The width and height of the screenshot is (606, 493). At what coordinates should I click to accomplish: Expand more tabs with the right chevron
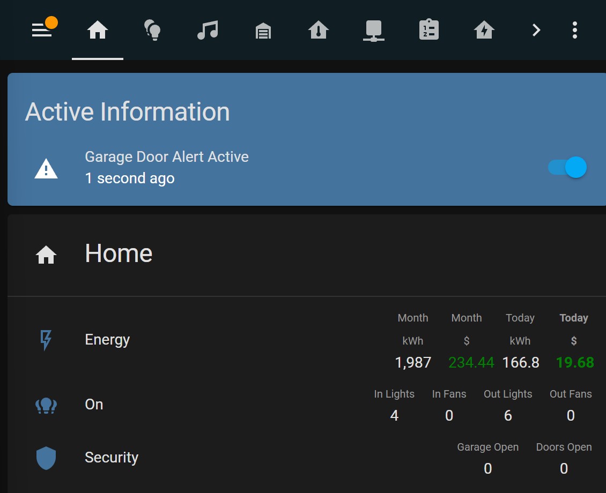click(x=536, y=31)
